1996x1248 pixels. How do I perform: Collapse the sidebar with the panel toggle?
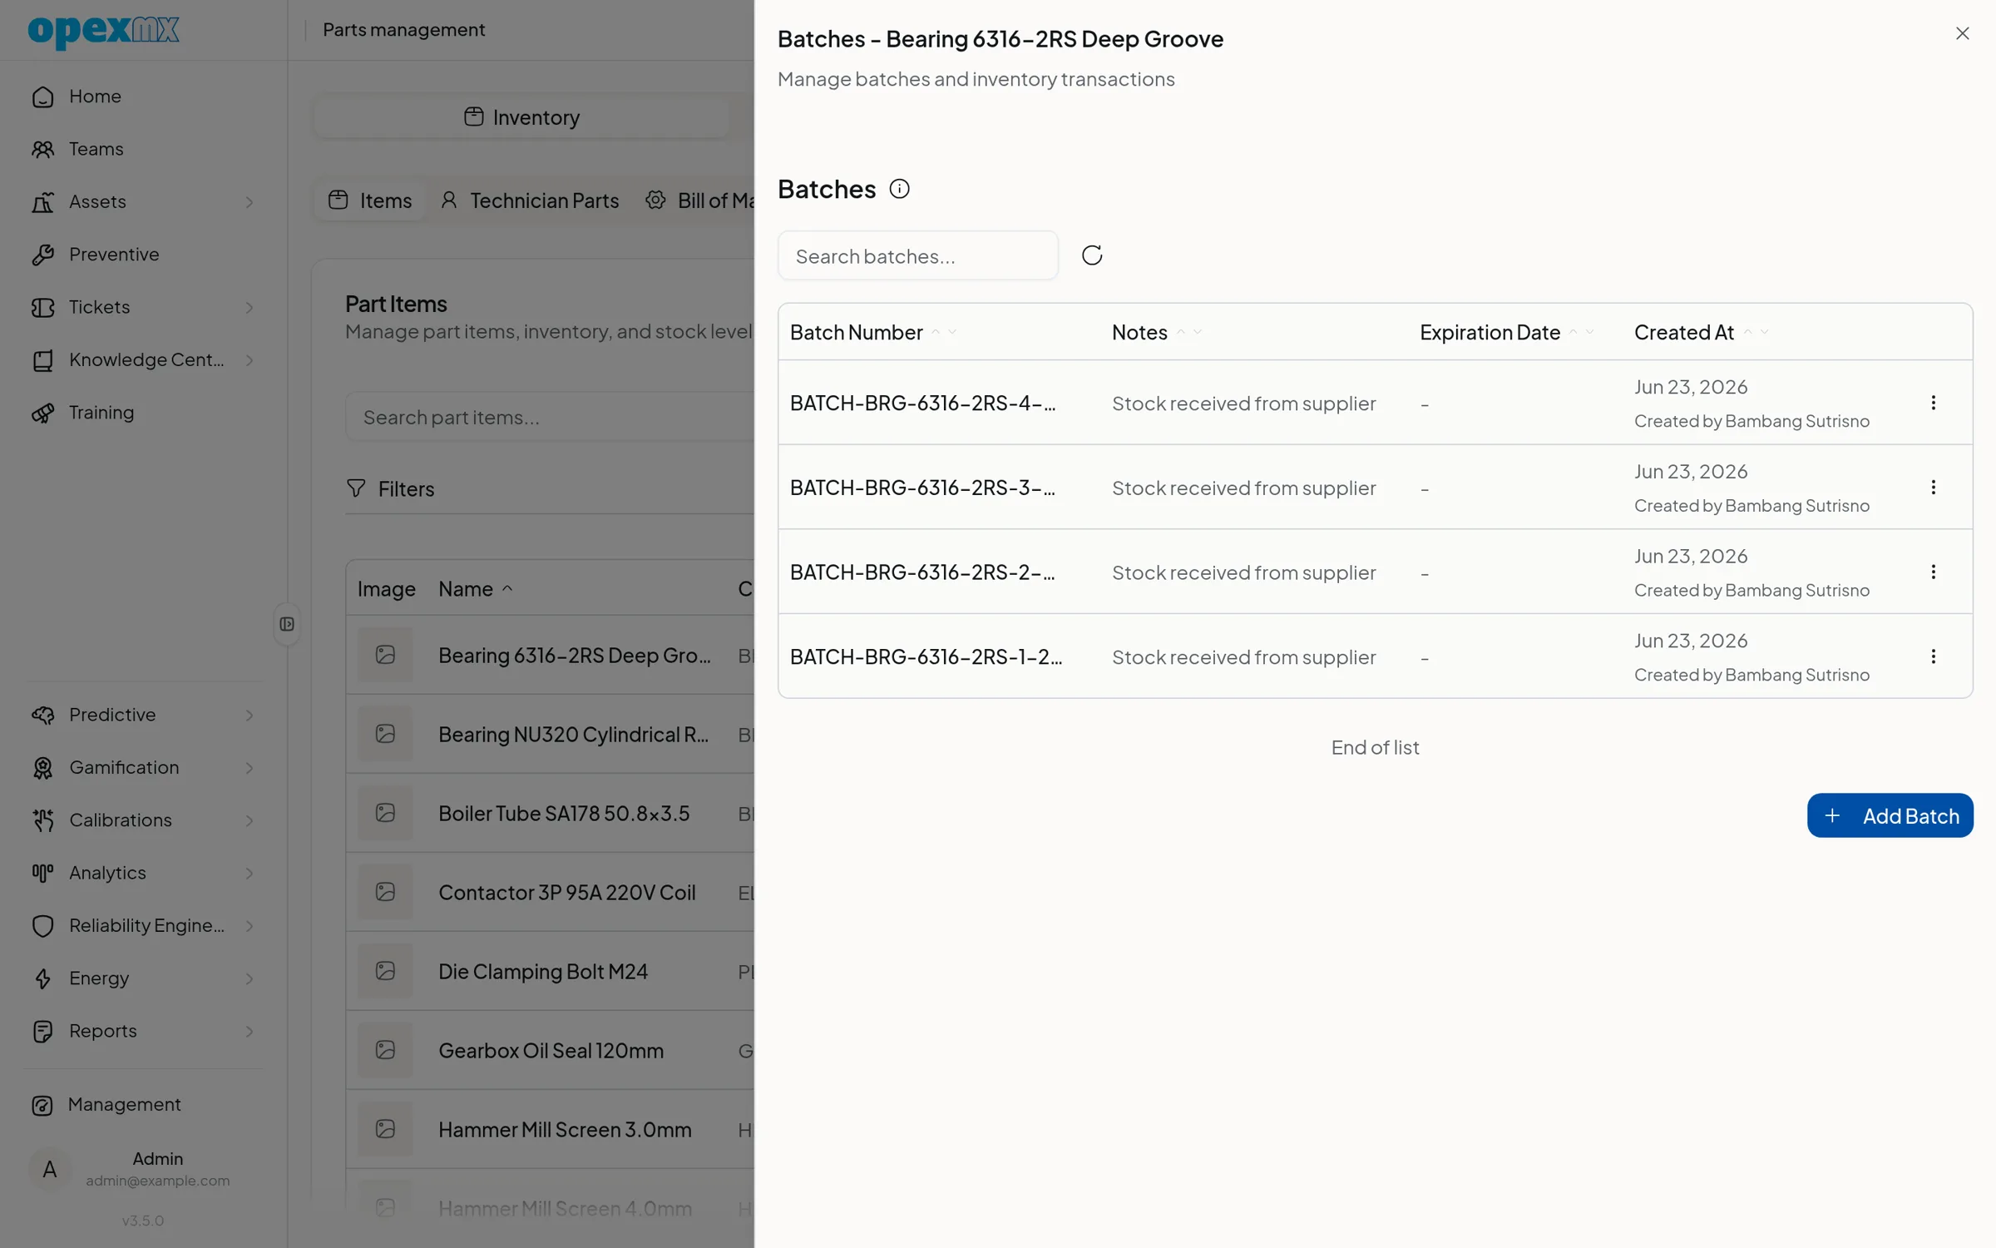point(287,624)
